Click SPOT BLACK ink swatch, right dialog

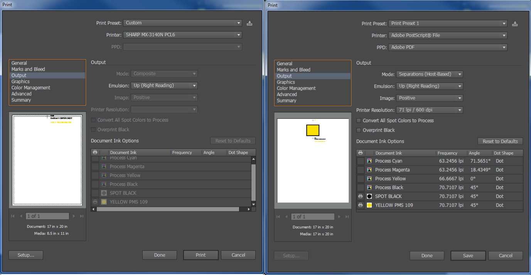click(369, 196)
